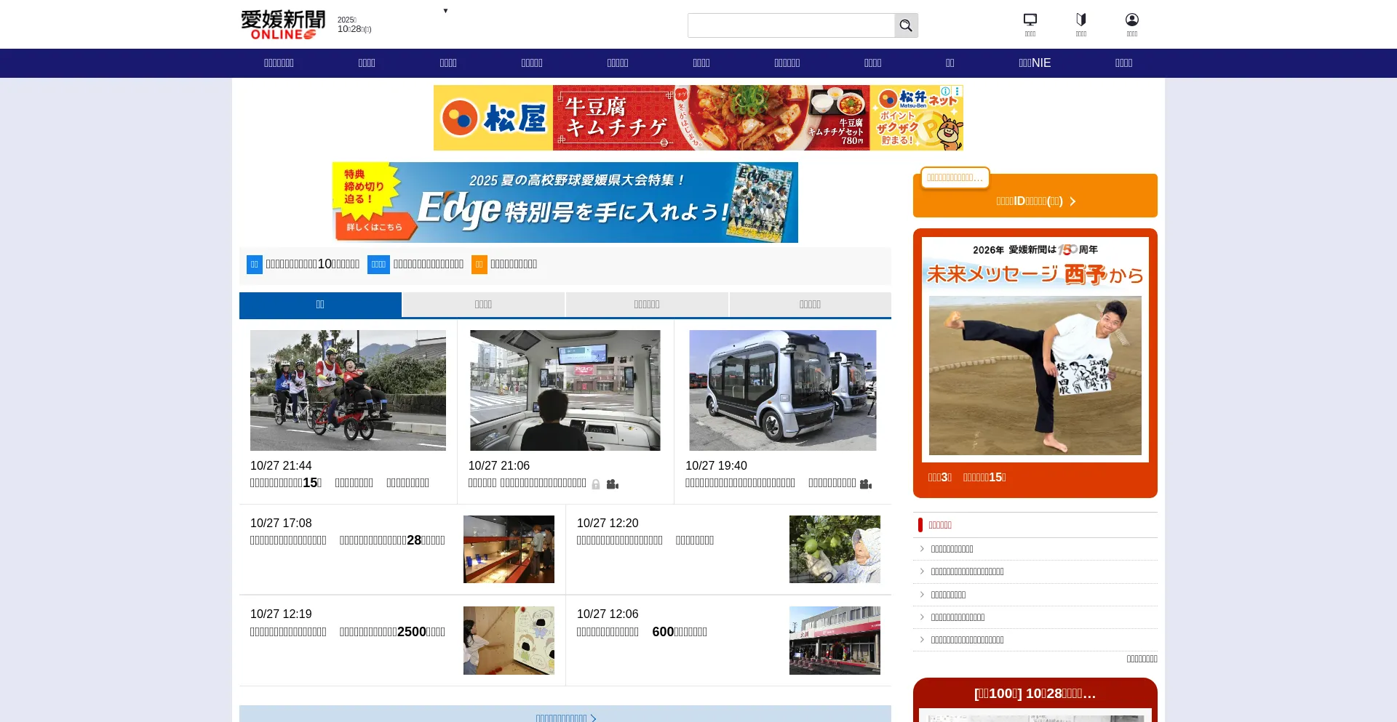Open the red card heading containing 100
The width and height of the screenshot is (1397, 722).
[1035, 694]
